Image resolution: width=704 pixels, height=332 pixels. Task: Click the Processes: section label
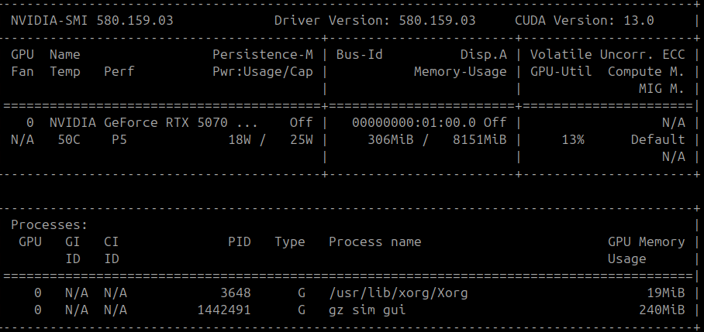point(50,225)
